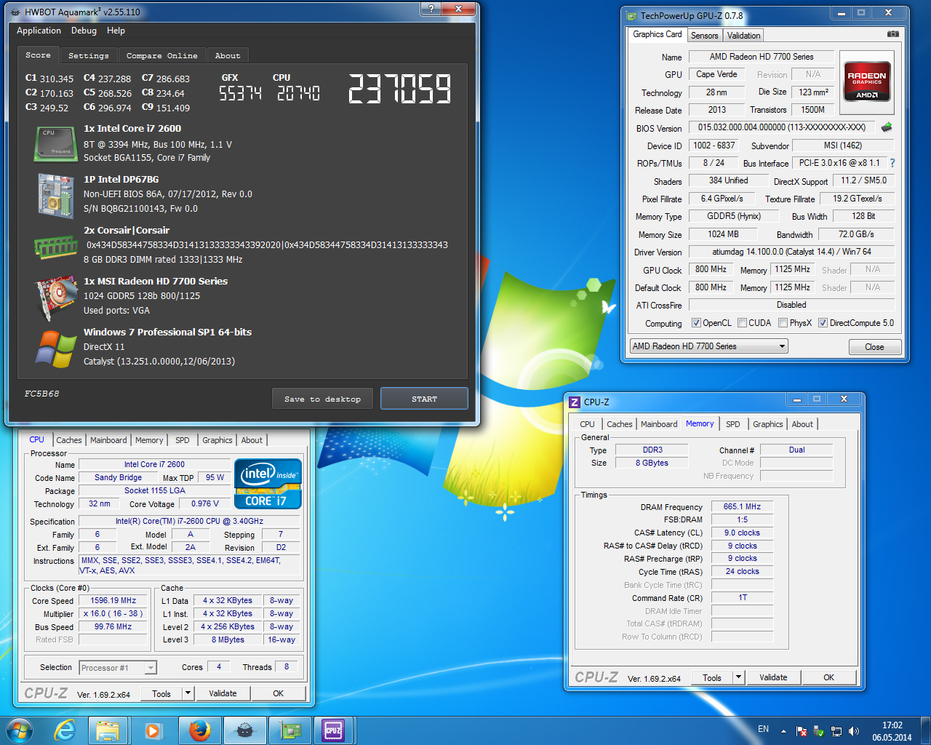
Task: Show hidden tray icons arrow
Action: tap(783, 730)
